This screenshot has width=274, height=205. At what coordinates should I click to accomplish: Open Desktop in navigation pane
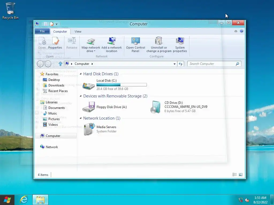54,80
